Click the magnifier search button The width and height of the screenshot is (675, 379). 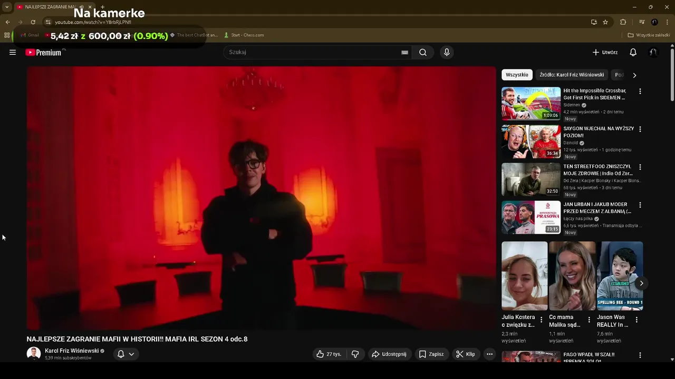[423, 52]
